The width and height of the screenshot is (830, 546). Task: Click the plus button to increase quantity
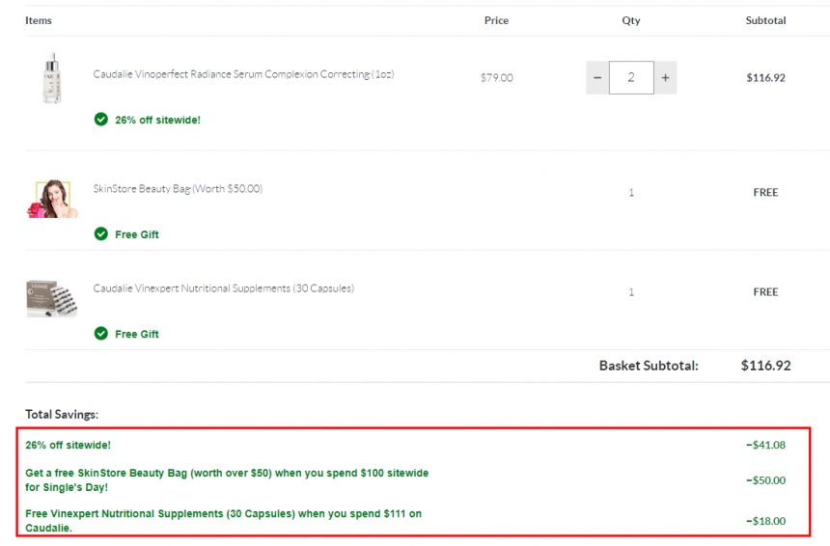tap(665, 78)
